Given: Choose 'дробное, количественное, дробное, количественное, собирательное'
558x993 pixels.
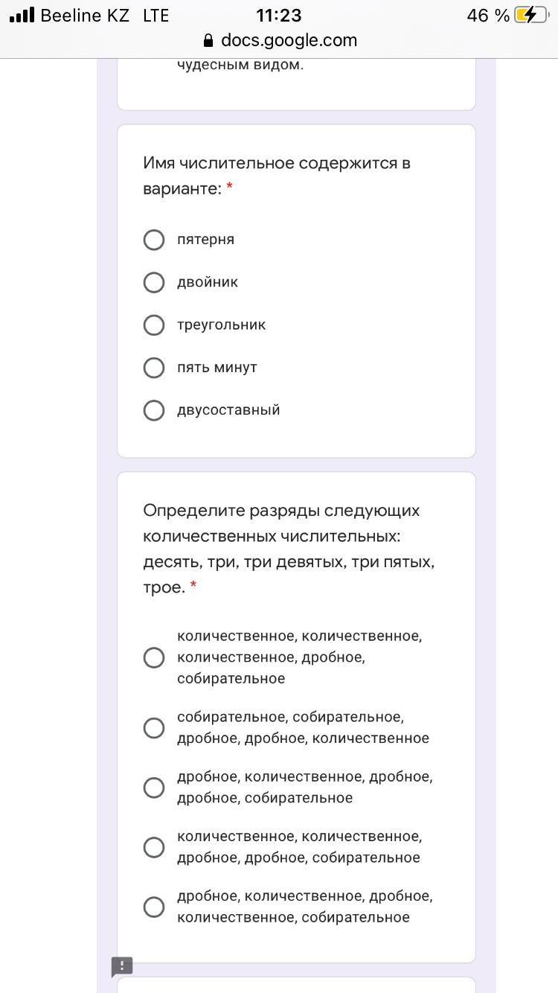Looking at the screenshot, I should (154, 907).
